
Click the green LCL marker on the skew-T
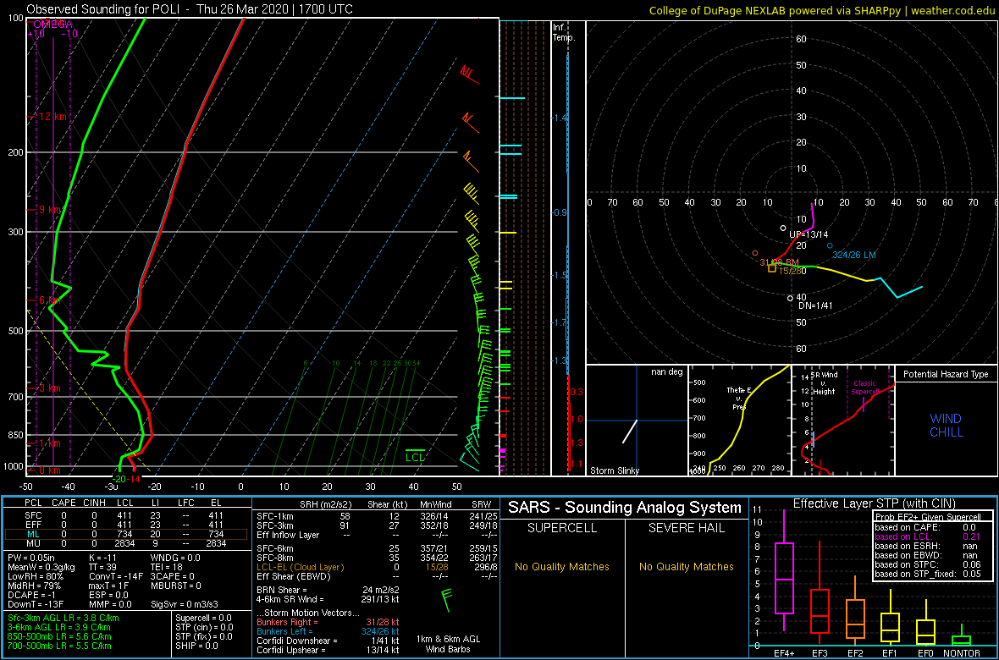point(416,455)
